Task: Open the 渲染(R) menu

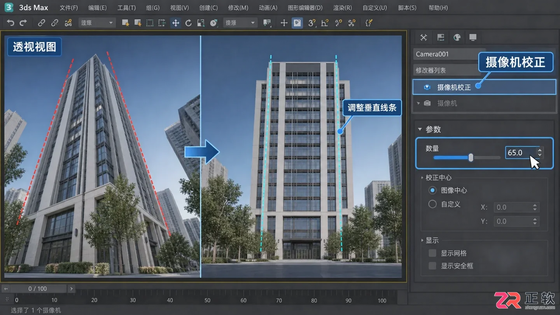Action: pyautogui.click(x=343, y=8)
